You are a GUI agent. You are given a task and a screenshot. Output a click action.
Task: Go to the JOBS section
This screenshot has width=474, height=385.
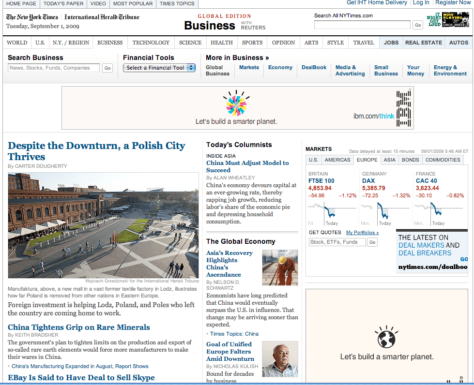pos(391,43)
